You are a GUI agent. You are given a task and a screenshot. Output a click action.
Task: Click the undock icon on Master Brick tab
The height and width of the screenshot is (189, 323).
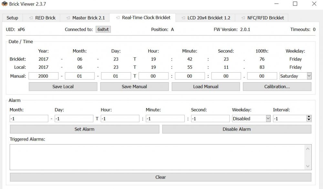click(68, 18)
